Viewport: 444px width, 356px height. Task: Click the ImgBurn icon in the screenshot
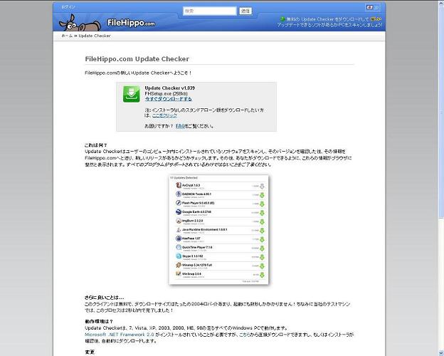[179, 221]
